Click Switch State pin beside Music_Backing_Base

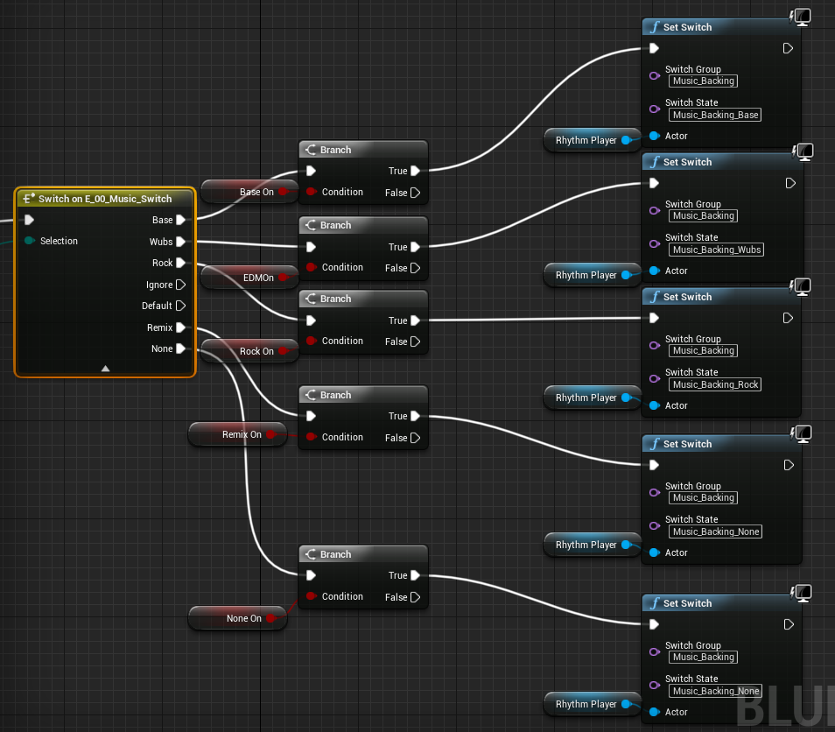click(655, 109)
